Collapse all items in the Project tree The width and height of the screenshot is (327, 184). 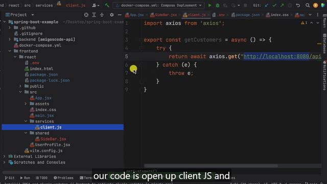pyautogui.click(x=102, y=15)
